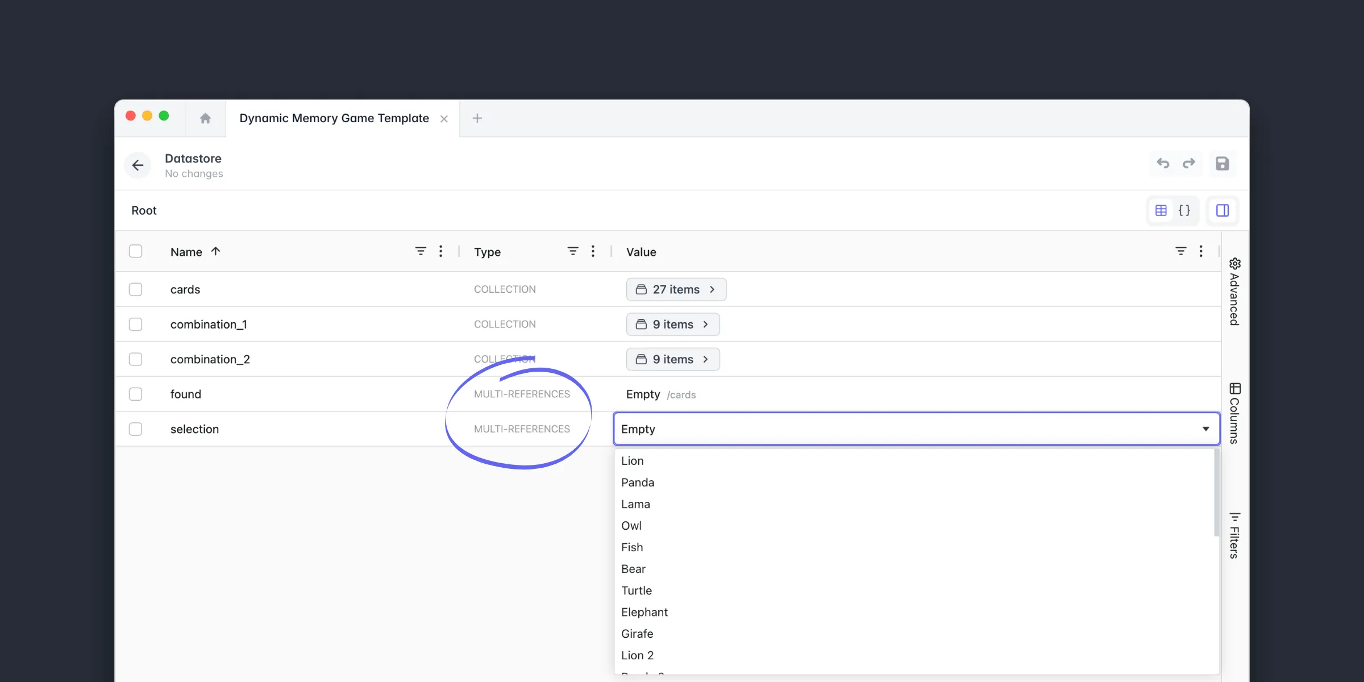Click the dropdown list scrollbar
1364x682 pixels.
[x=1216, y=493]
